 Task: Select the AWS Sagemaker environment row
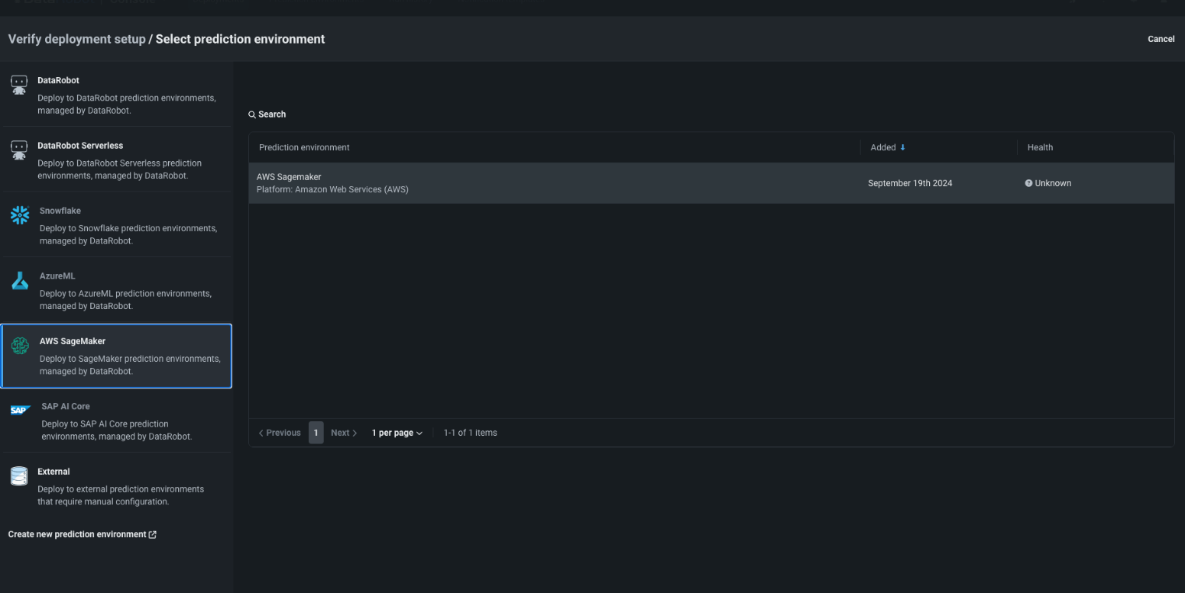[535, 182]
